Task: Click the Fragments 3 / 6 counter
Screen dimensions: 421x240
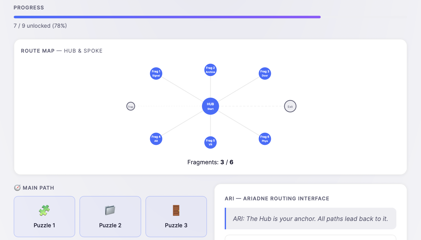Action: [x=210, y=162]
